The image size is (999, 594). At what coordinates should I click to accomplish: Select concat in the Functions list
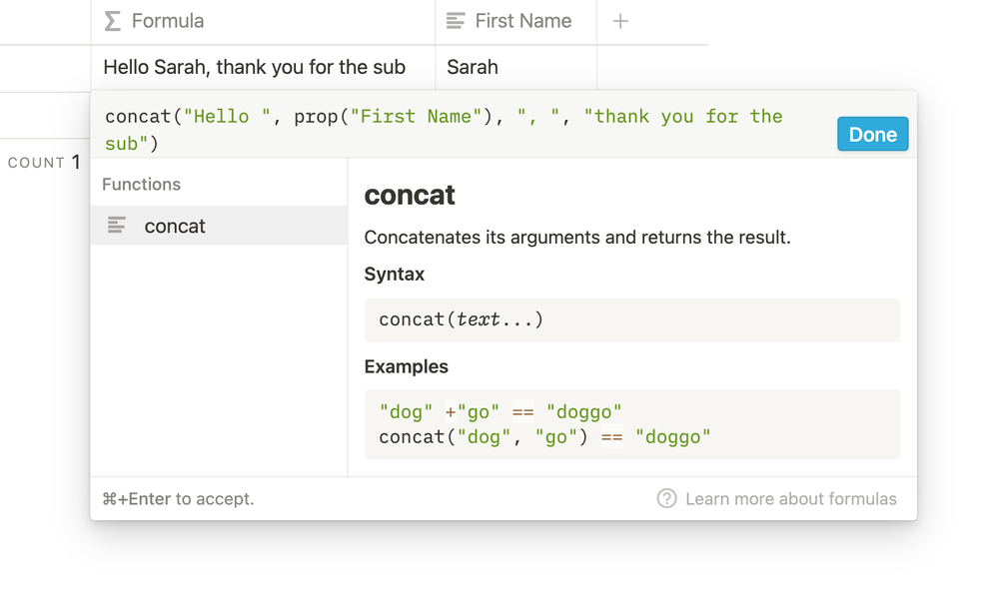pos(175,226)
